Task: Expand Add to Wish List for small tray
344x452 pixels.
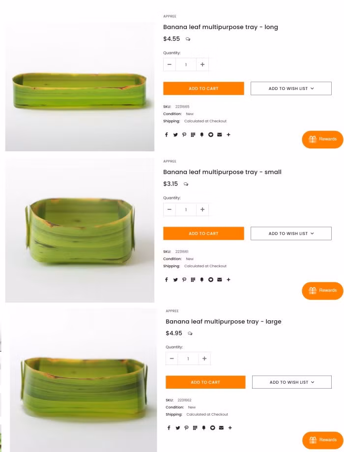Action: click(291, 233)
